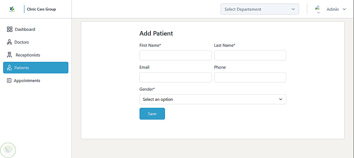Click the First Name input field
Screen dimensions: 354x158
175,55
